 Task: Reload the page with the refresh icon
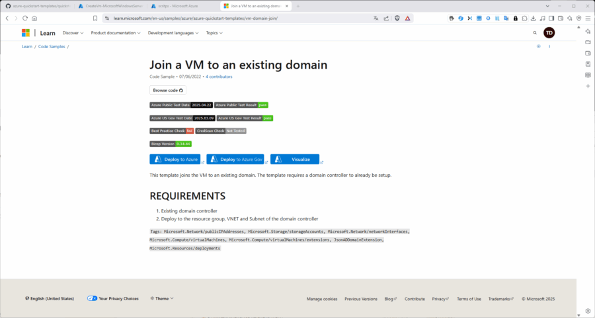click(25, 18)
